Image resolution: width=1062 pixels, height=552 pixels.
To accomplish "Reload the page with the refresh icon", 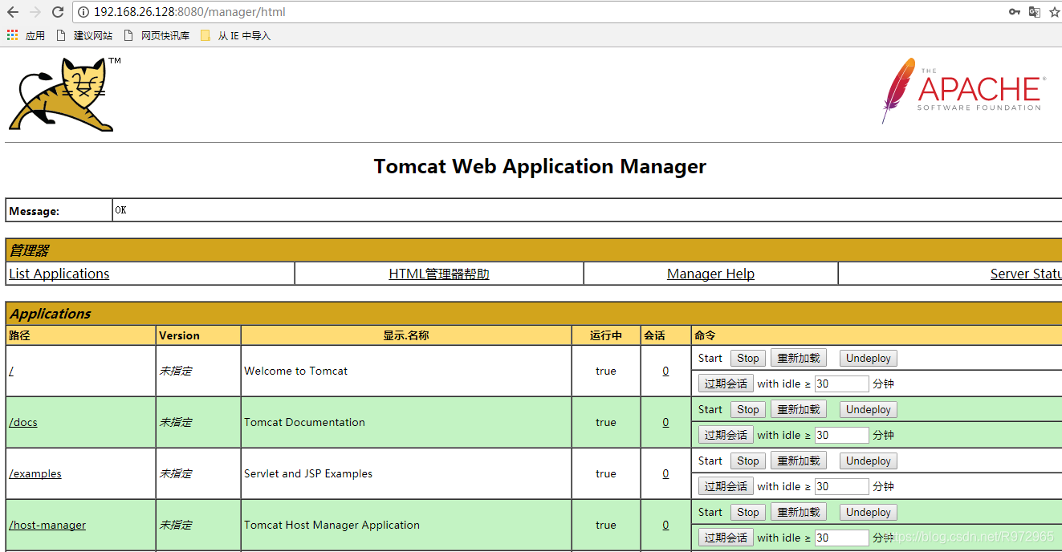I will (58, 12).
